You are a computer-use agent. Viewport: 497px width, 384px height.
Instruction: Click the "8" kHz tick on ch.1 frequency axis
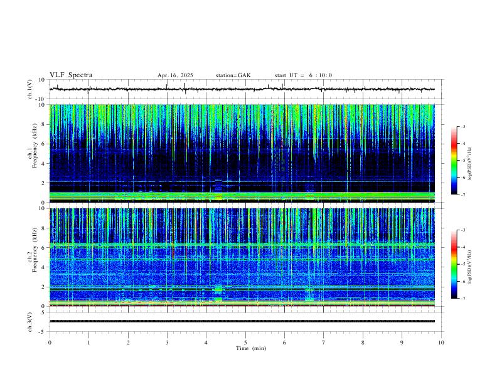pyautogui.click(x=43, y=124)
